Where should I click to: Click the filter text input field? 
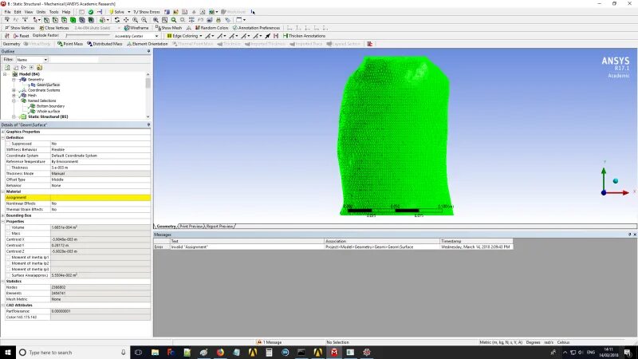click(73, 59)
